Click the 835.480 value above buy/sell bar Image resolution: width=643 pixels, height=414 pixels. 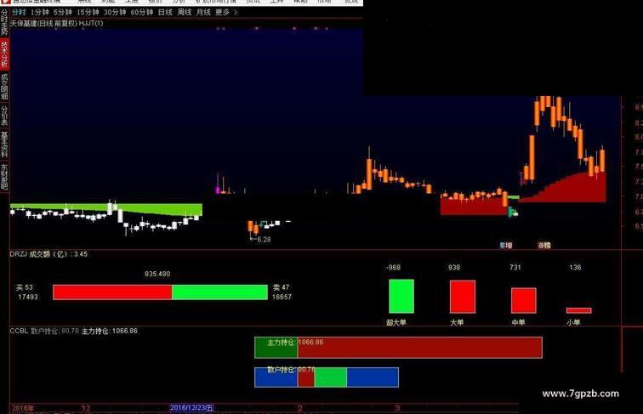(x=157, y=274)
